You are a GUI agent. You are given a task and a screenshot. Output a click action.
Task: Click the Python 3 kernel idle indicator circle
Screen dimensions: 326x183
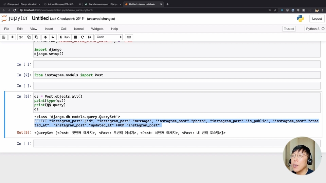pos(323,29)
